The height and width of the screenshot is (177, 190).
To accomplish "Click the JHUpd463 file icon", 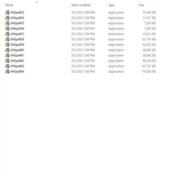I will (7, 66).
